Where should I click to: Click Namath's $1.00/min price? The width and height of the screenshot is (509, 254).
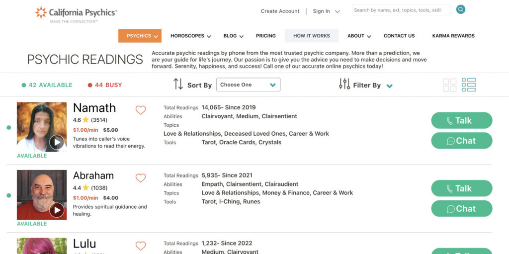(85, 130)
